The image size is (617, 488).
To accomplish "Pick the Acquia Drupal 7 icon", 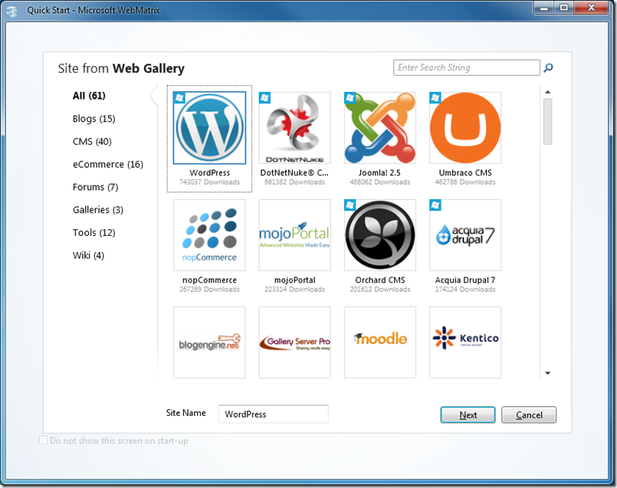I will (465, 235).
